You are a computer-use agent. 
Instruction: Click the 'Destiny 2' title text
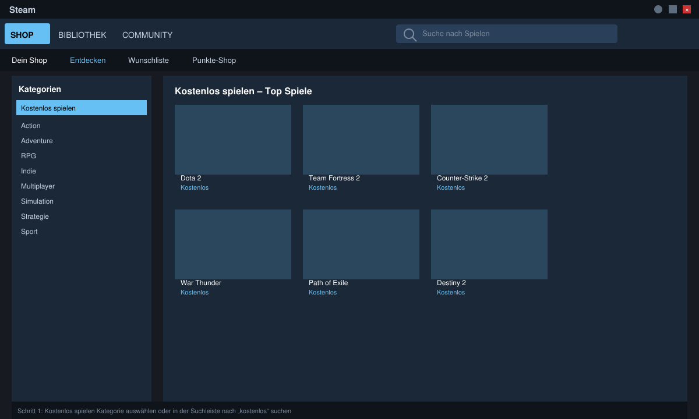tap(451, 283)
